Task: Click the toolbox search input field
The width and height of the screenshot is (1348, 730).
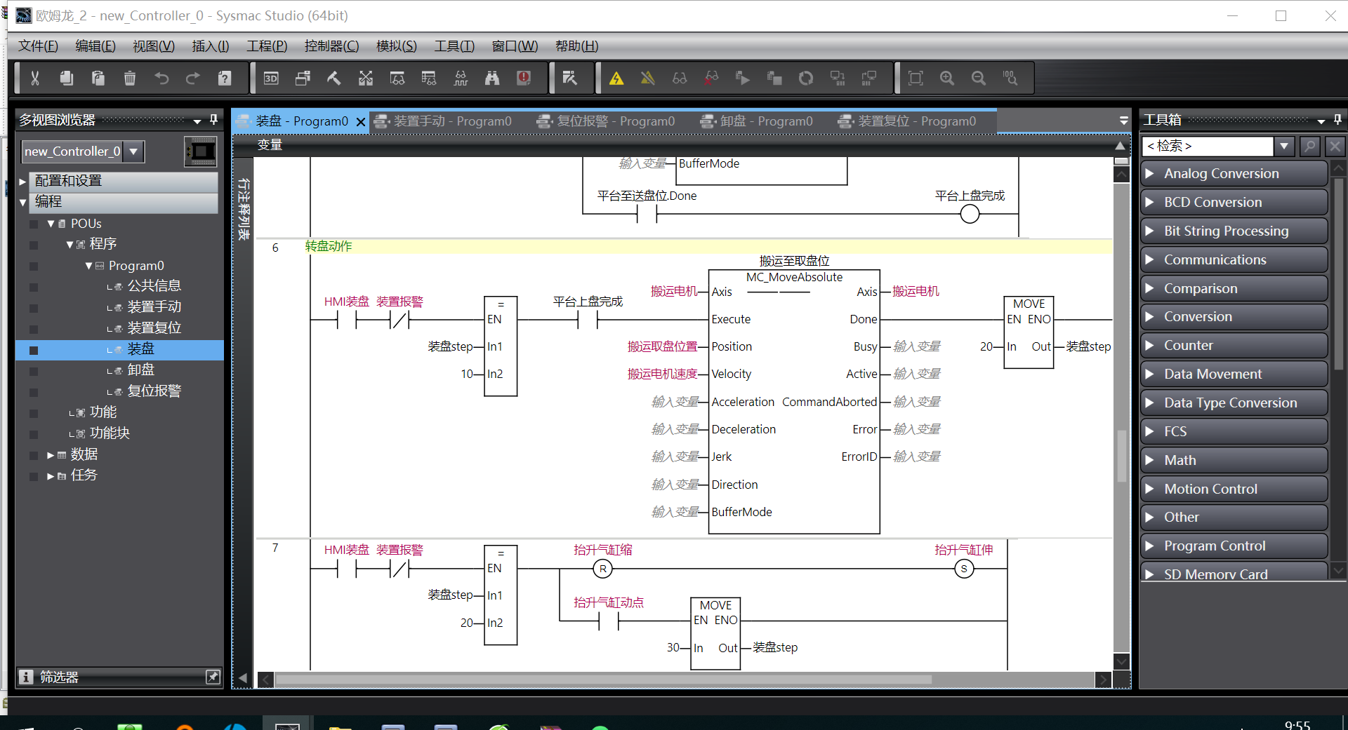Action: pyautogui.click(x=1209, y=146)
